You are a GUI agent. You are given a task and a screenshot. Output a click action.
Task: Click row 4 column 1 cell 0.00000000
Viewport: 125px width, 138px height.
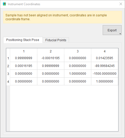click(24, 81)
